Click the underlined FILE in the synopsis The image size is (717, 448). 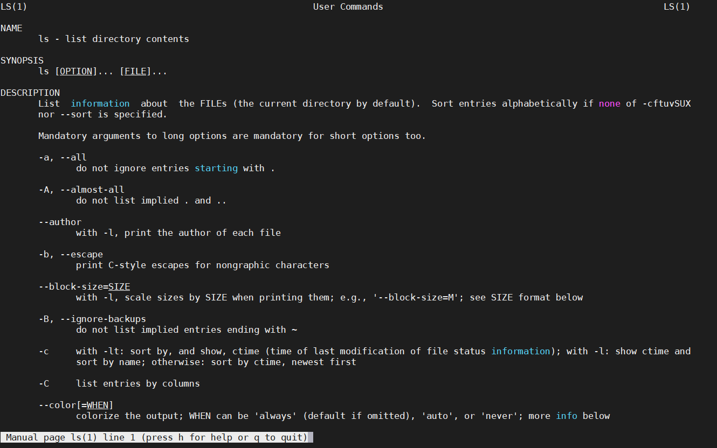point(135,71)
